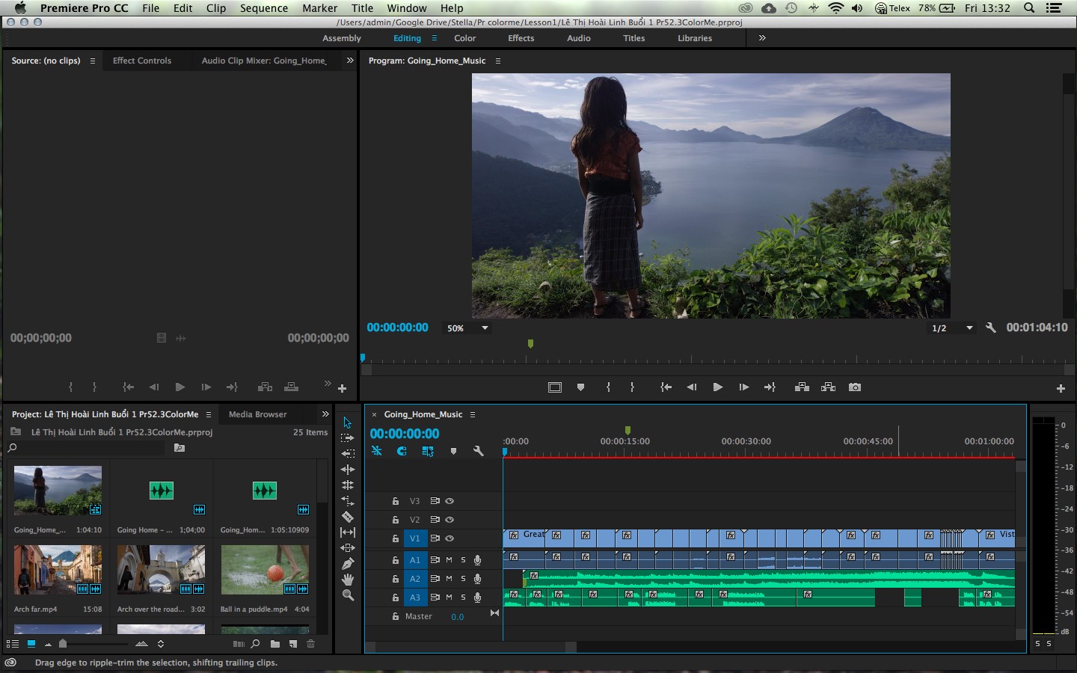Click the Lift button in Program monitor
Viewport: 1077px width, 673px height.
(802, 387)
